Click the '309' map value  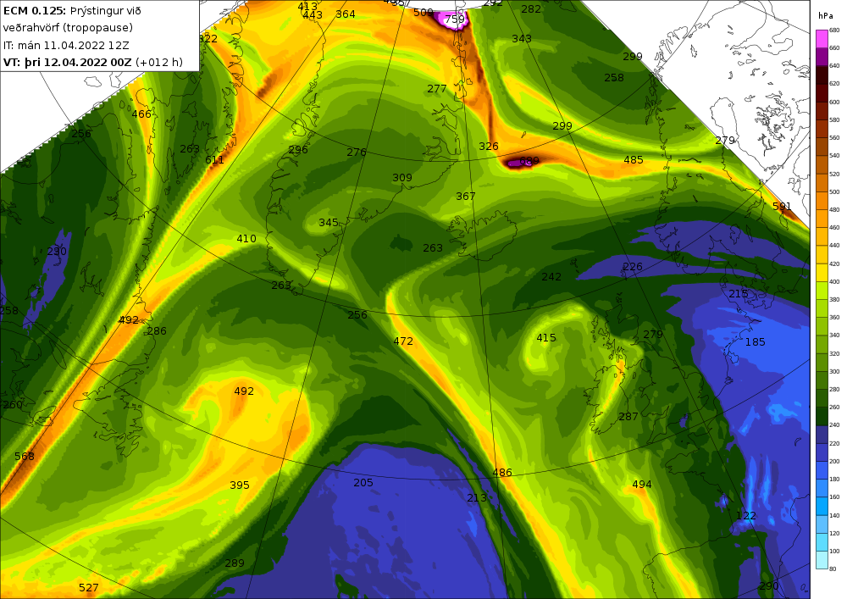402,178
